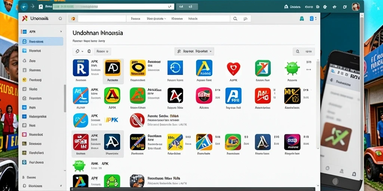The width and height of the screenshot is (383, 191).
Task: Open the blue icon with yellow A
Action: (204, 68)
